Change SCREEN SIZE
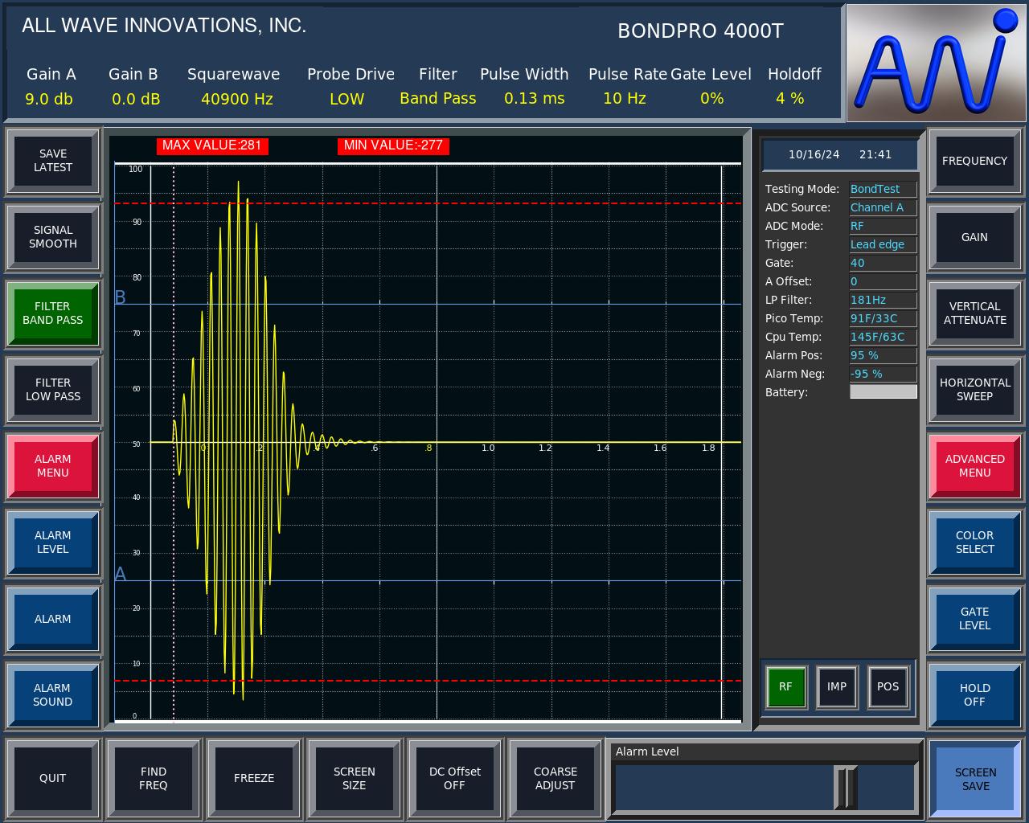The image size is (1029, 823). (x=355, y=778)
